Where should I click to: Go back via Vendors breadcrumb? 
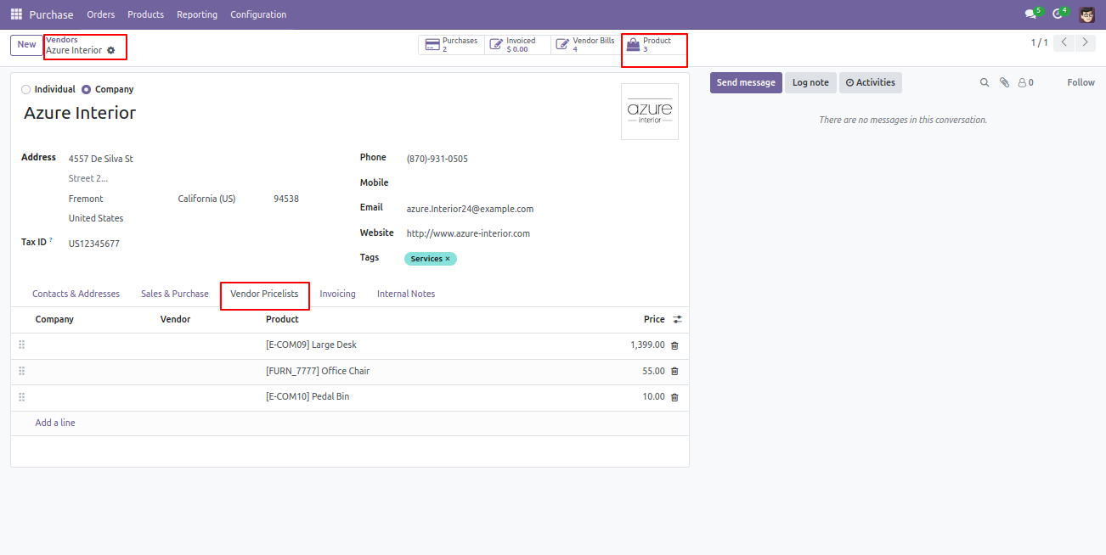62,40
